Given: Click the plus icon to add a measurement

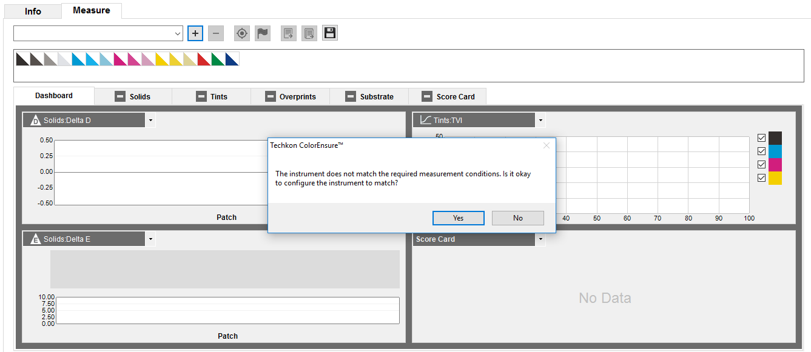Looking at the screenshot, I should 195,33.
